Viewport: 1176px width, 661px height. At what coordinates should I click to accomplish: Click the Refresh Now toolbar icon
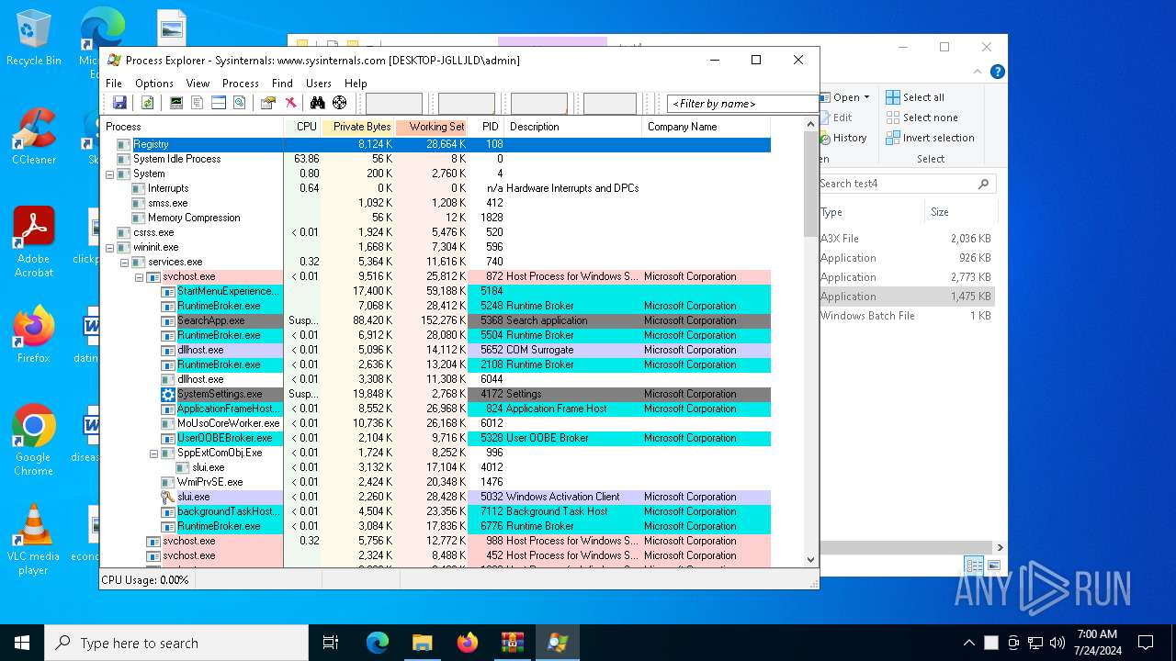pyautogui.click(x=147, y=103)
